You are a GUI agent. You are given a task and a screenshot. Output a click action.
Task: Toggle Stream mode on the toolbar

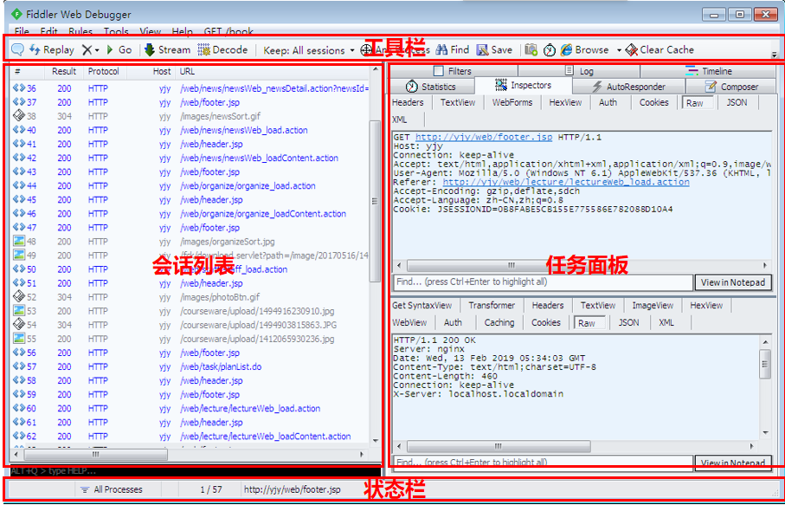pos(167,50)
